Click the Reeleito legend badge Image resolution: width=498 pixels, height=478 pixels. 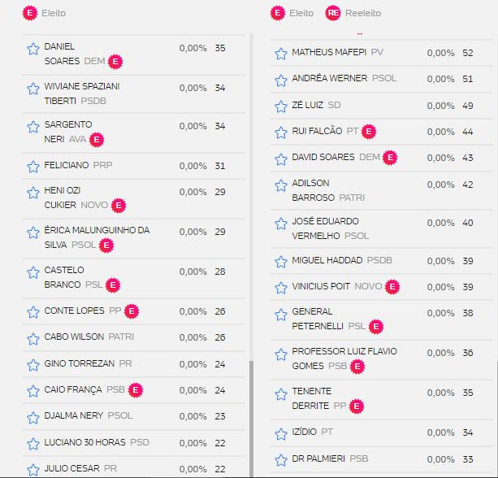click(332, 13)
